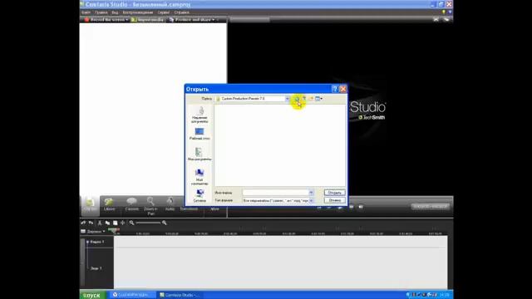Click the timeline undo icon
The width and height of the screenshot is (532, 299).
pyautogui.click(x=83, y=223)
